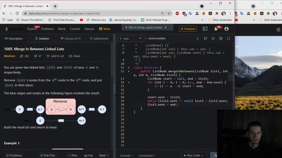The width and height of the screenshot is (282, 158).
Task: Open the Extensions puzzle icon
Action: [x=217, y=14]
